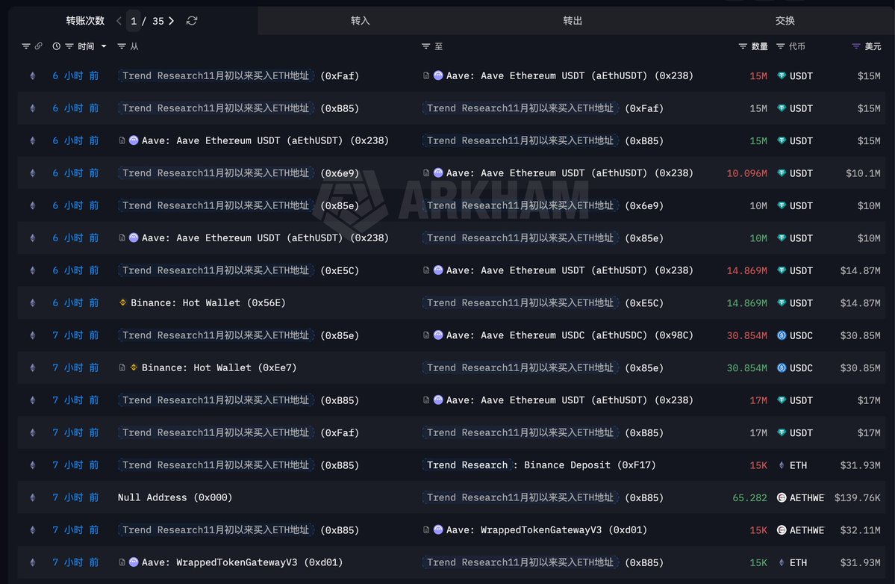The image size is (895, 584).
Task: Click the USDC token icon in 30.854M outgoing row
Action: [x=782, y=335]
